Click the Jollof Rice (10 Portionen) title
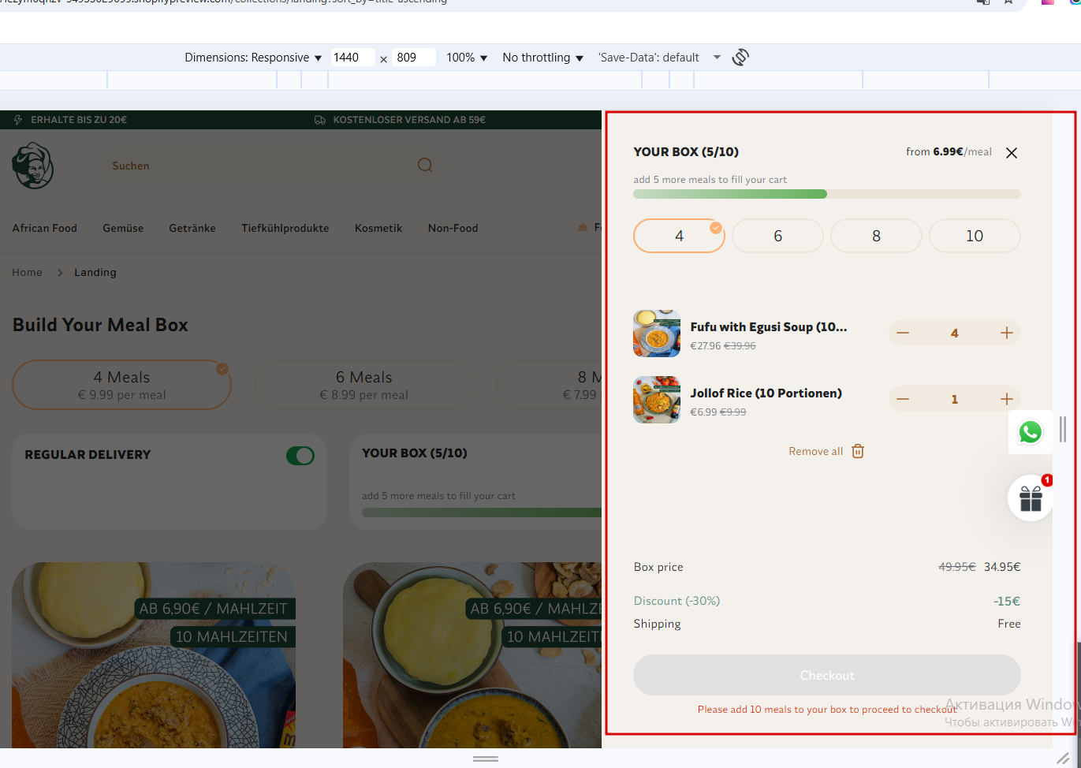The width and height of the screenshot is (1081, 768). tap(766, 393)
